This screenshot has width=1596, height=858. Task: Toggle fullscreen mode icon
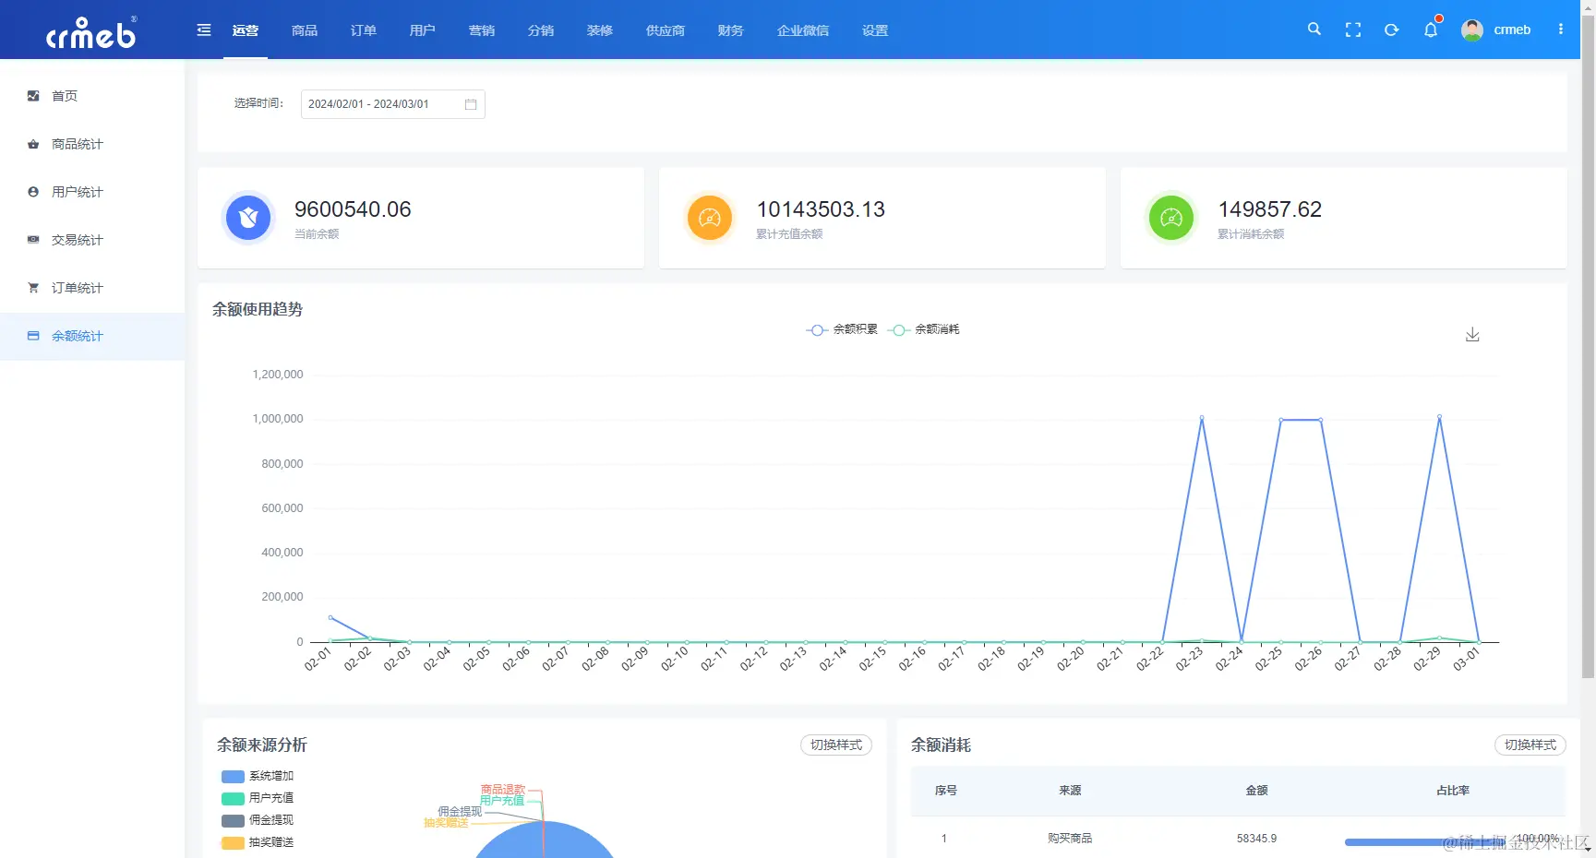pos(1353,30)
